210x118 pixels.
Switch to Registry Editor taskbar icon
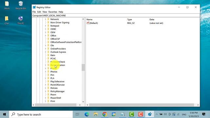(x=150, y=114)
